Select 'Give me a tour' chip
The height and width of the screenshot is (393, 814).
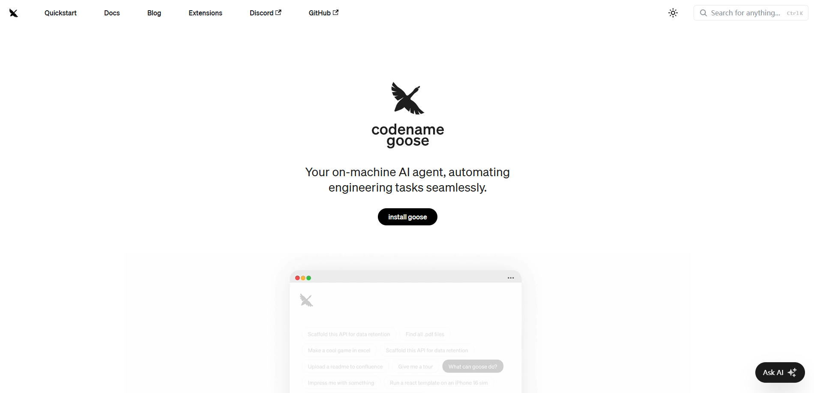point(415,366)
